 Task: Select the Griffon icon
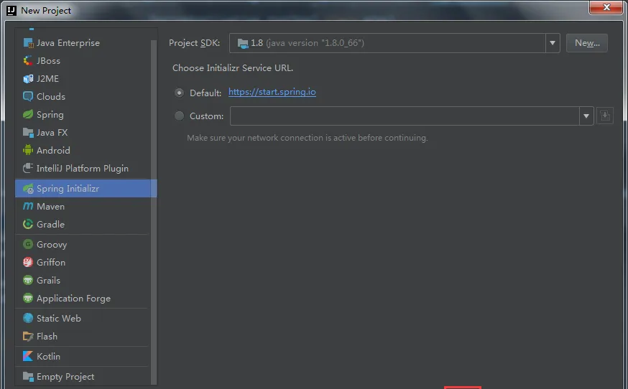pyautogui.click(x=28, y=262)
